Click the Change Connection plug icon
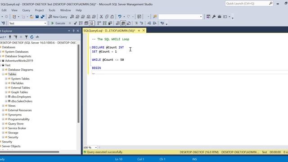 point(3,23)
